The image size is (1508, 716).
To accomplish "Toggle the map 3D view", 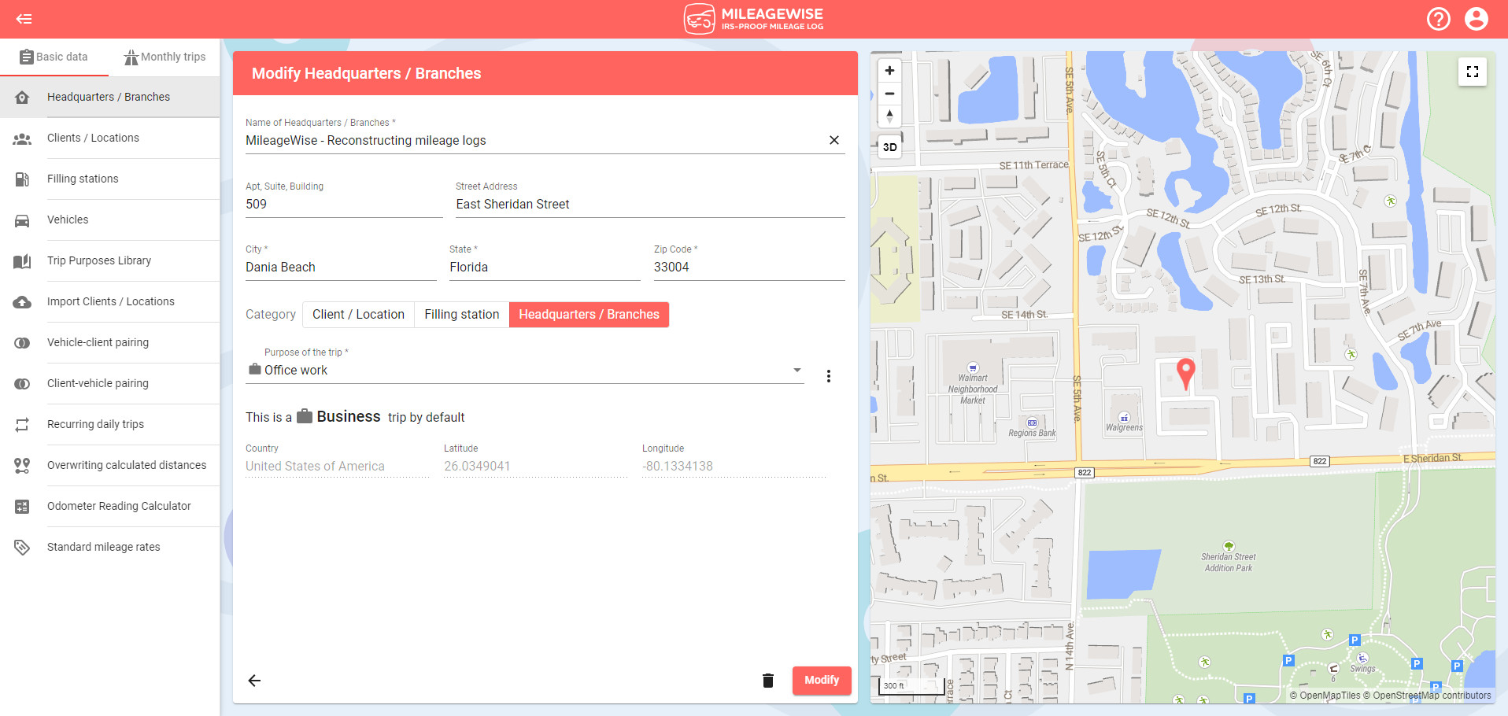I will pos(889,147).
